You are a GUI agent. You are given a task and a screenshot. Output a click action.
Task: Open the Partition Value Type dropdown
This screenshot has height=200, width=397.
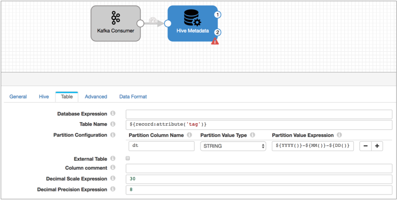click(233, 146)
